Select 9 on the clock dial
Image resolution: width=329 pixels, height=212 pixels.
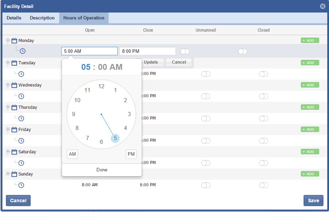(x=73, y=114)
